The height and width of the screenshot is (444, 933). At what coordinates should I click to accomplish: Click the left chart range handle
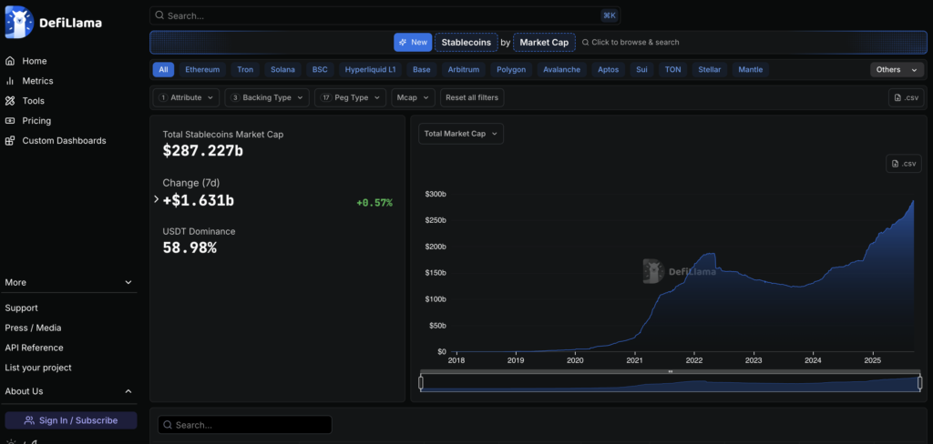(421, 383)
